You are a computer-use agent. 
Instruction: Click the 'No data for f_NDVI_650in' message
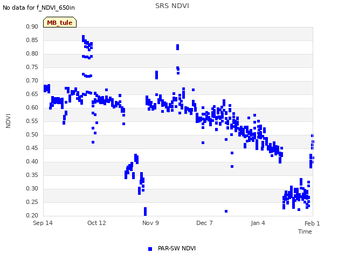click(39, 8)
